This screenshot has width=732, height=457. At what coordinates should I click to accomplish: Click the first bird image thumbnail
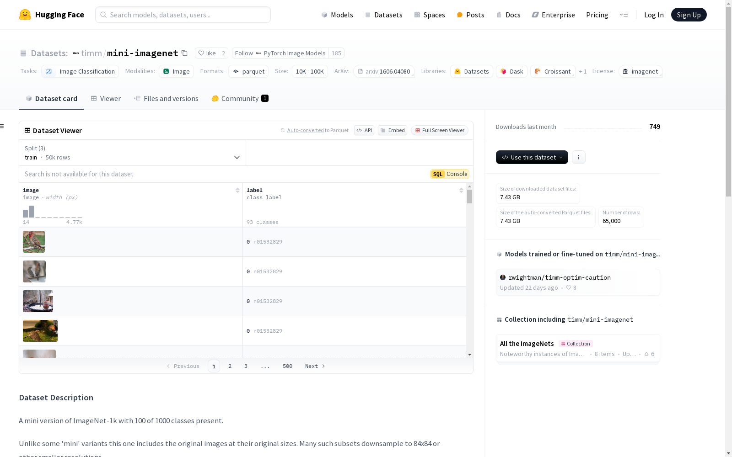[x=34, y=242]
